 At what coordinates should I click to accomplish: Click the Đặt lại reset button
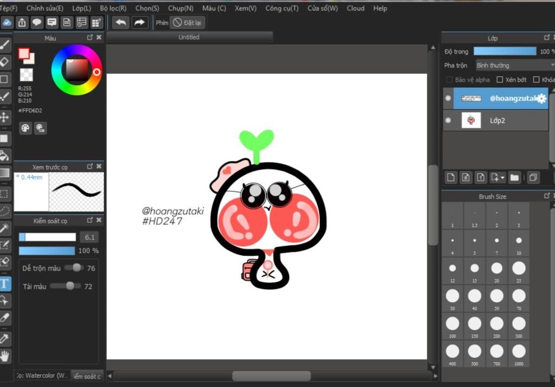pyautogui.click(x=188, y=23)
